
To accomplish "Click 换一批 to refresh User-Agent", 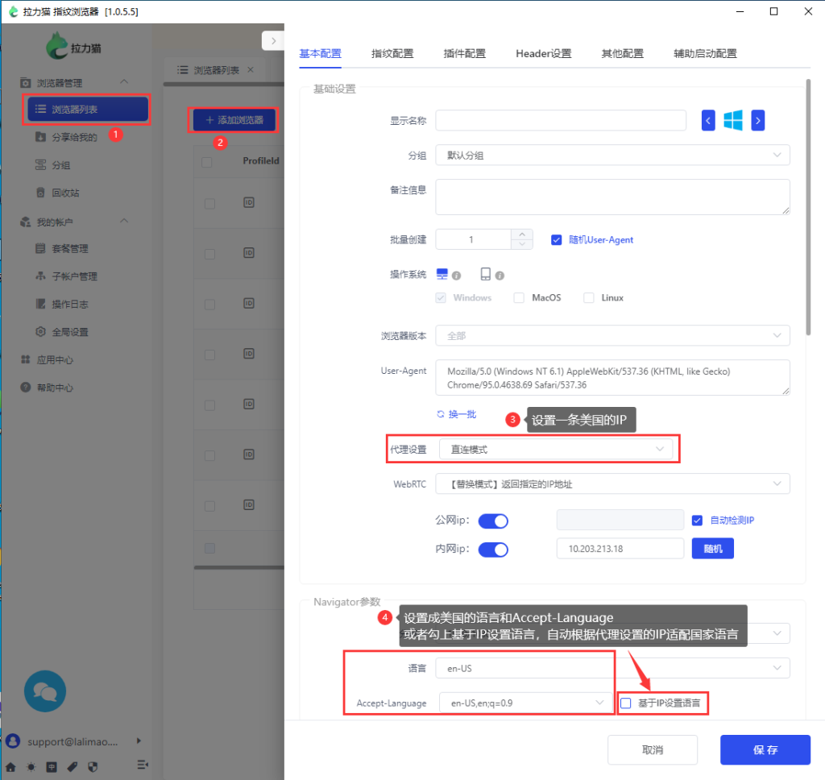I will 457,414.
